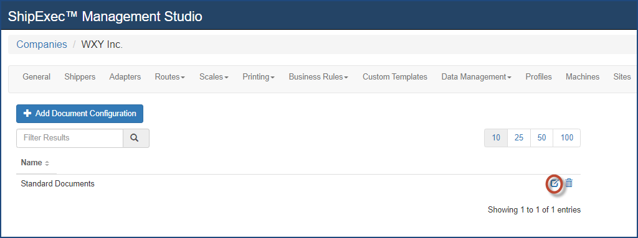The height and width of the screenshot is (238, 638).
Task: Select the Adapters tab
Action: [125, 77]
